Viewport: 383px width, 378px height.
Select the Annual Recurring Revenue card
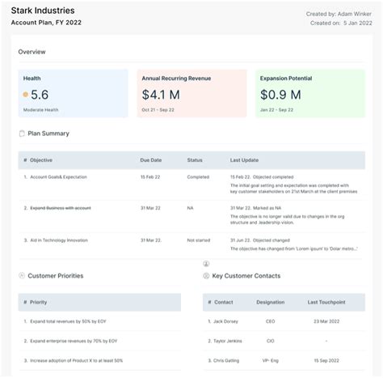pyautogui.click(x=191, y=93)
